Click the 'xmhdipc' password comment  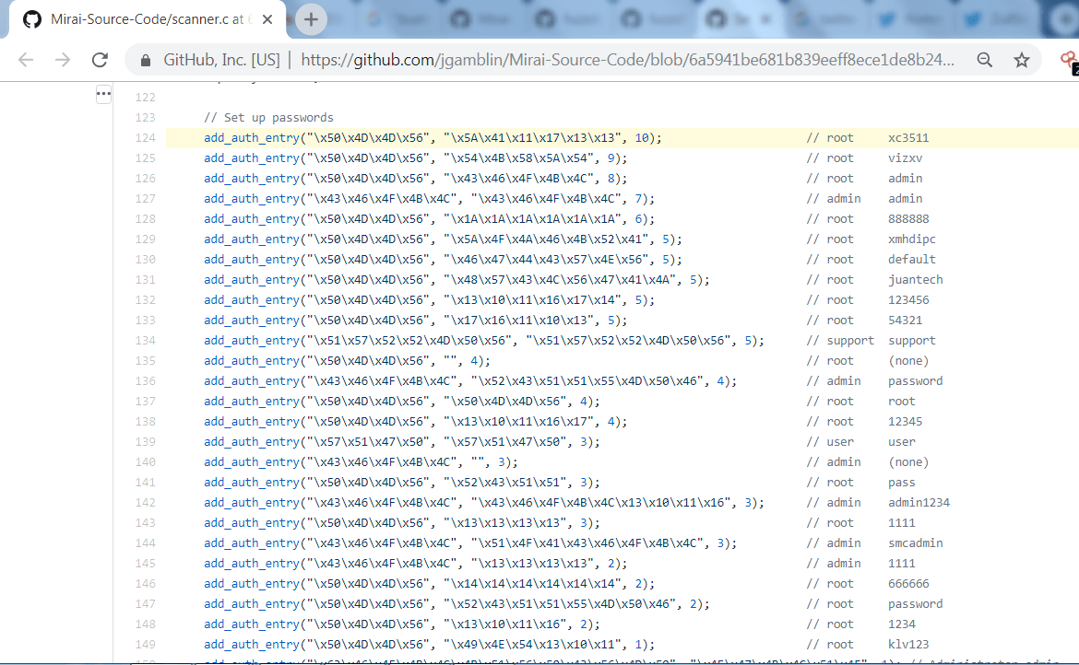(x=912, y=239)
